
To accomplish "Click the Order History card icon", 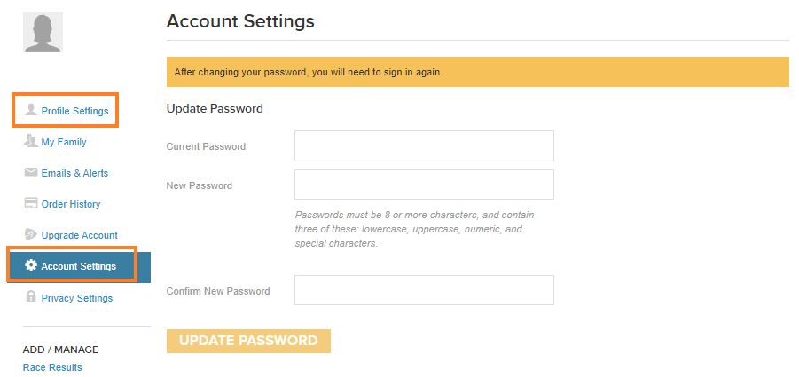I will [31, 203].
